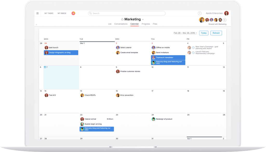266x152 pixels.
Task: Open the Apollo Enterprises profile avatar
Action: click(x=227, y=13)
